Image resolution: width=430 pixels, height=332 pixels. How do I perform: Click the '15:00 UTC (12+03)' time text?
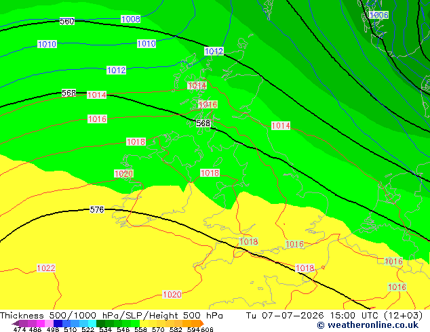[376, 316]
